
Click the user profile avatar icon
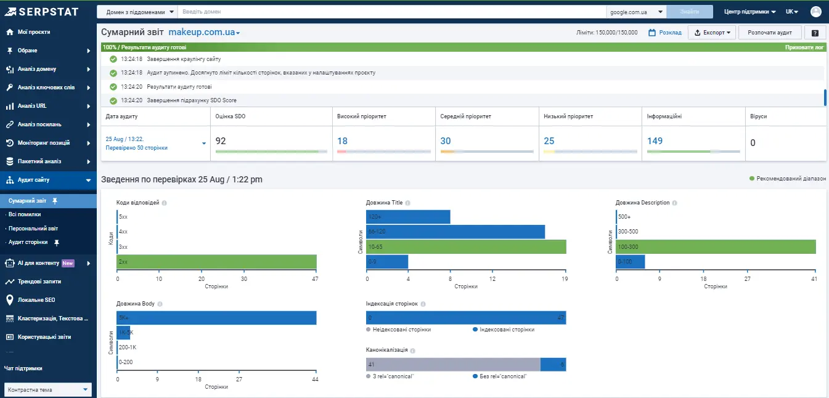tap(816, 12)
